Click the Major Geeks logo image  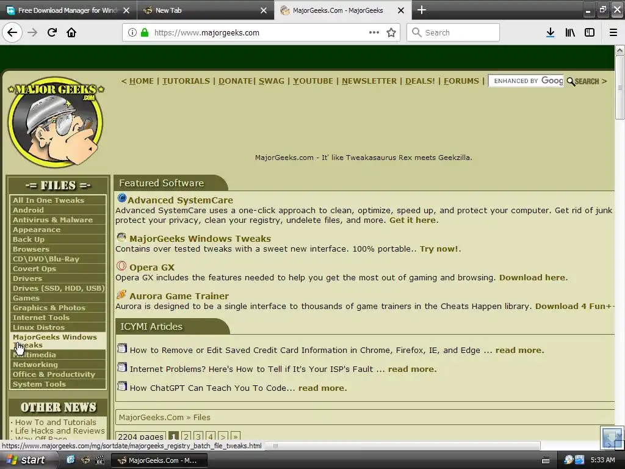point(56,122)
